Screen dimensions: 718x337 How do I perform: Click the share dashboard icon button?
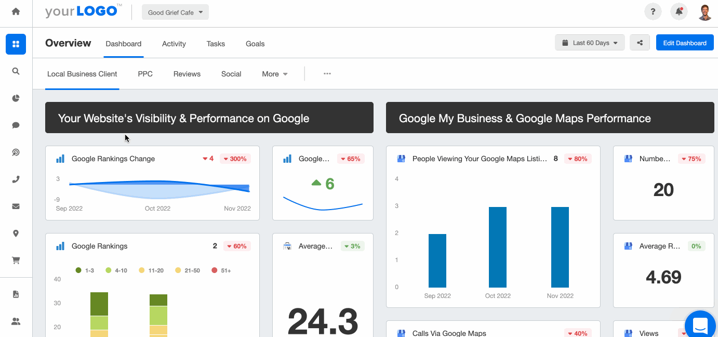pyautogui.click(x=640, y=43)
